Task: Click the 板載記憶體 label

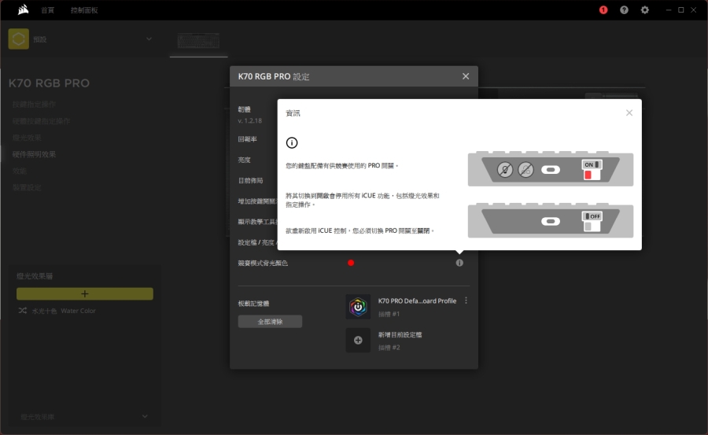Action: tap(253, 304)
